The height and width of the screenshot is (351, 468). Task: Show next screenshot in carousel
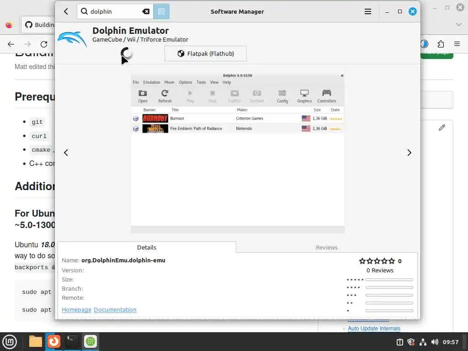[x=409, y=153]
